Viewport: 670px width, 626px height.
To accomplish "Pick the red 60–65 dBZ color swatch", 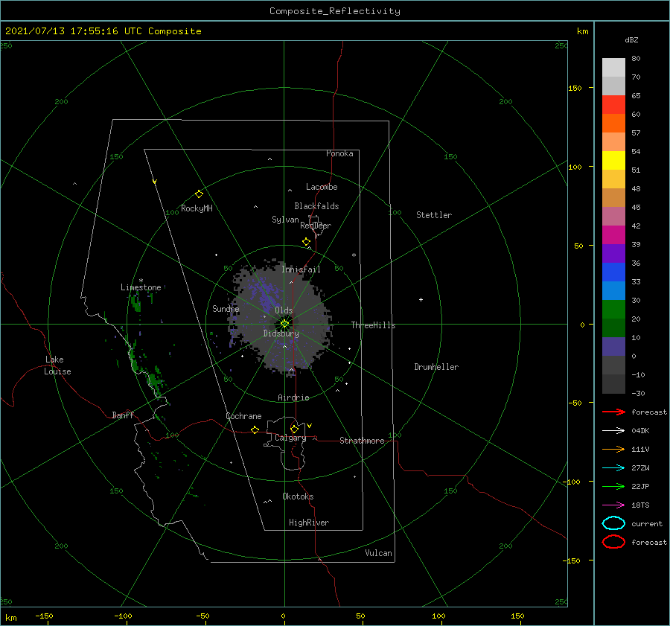I will click(x=613, y=105).
